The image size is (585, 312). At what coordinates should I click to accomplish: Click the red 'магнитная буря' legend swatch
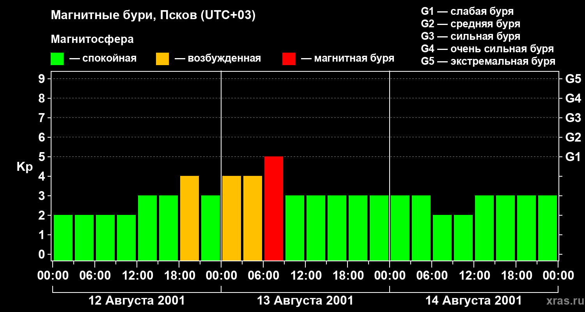coord(289,59)
